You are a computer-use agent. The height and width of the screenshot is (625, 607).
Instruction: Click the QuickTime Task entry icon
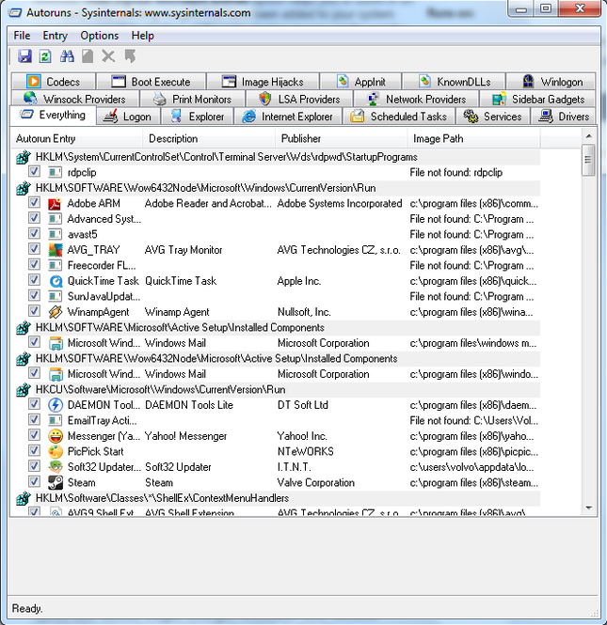(56, 281)
